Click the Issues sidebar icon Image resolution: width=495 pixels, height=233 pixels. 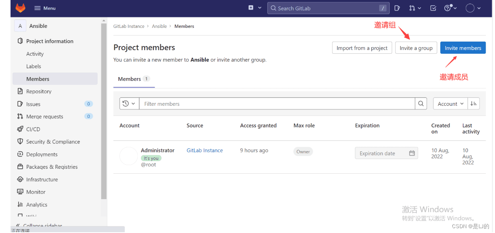coord(20,104)
